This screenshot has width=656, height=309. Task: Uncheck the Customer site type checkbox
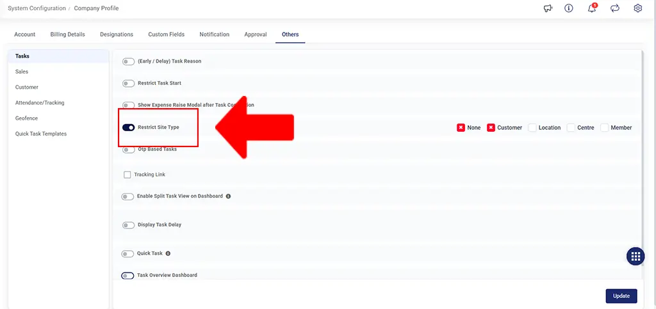point(491,128)
